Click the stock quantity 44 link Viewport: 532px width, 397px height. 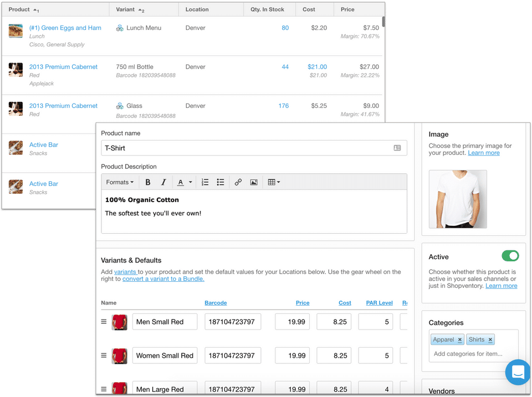click(285, 67)
